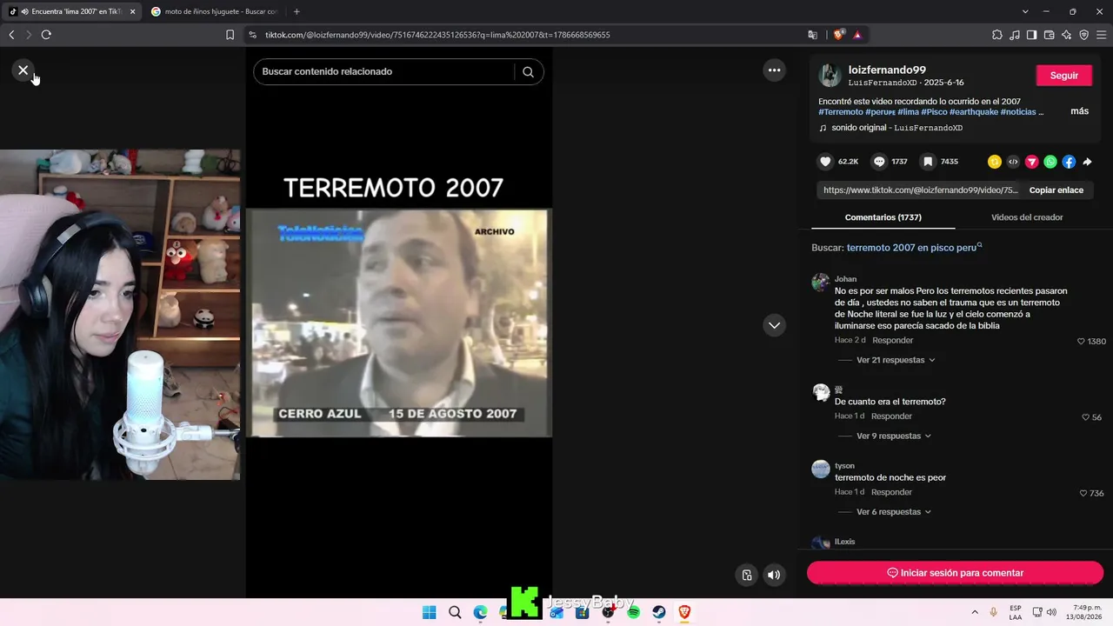Image resolution: width=1113 pixels, height=626 pixels.
Task: Switch to Comentarios (1737) tab
Action: coord(883,217)
